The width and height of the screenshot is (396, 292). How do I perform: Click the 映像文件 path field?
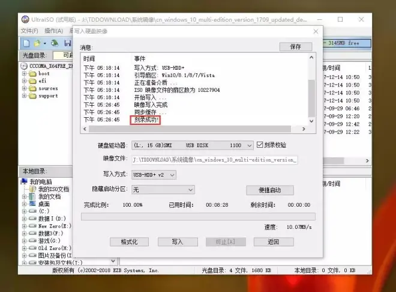(x=214, y=160)
